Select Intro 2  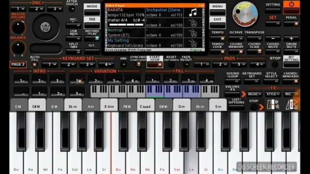(40, 79)
